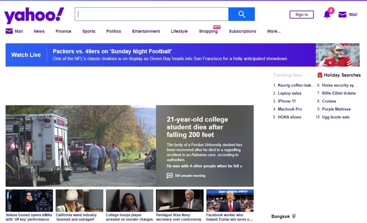
Task: Open the Pentagon fires Navy secretary thumbnail
Action: 180,200
